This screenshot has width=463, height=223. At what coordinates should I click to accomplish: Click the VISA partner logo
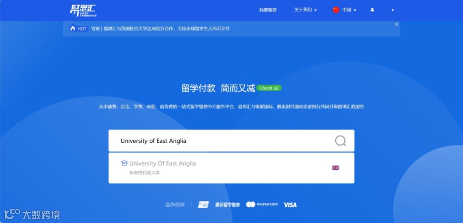click(290, 205)
